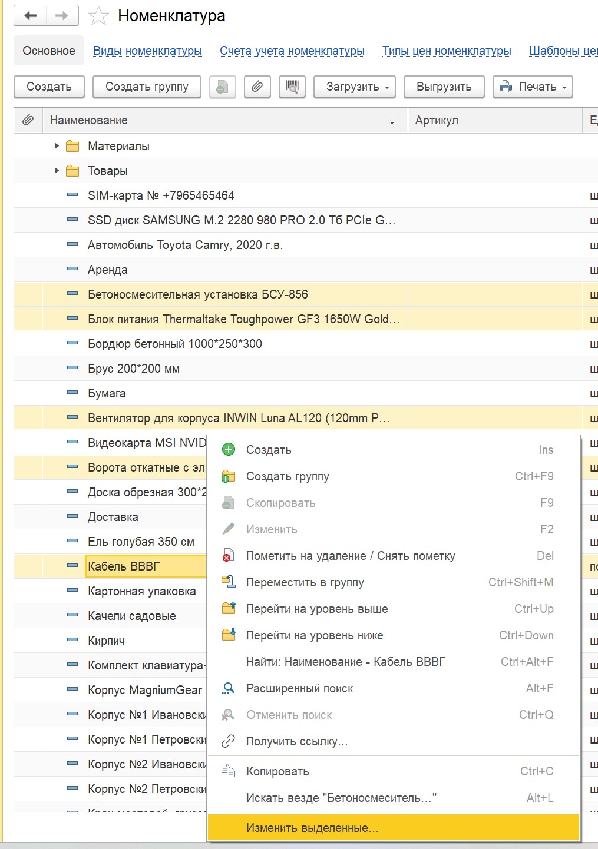
Task: Select Бордюр бетонный 1000*250*300 row
Action: click(306, 344)
